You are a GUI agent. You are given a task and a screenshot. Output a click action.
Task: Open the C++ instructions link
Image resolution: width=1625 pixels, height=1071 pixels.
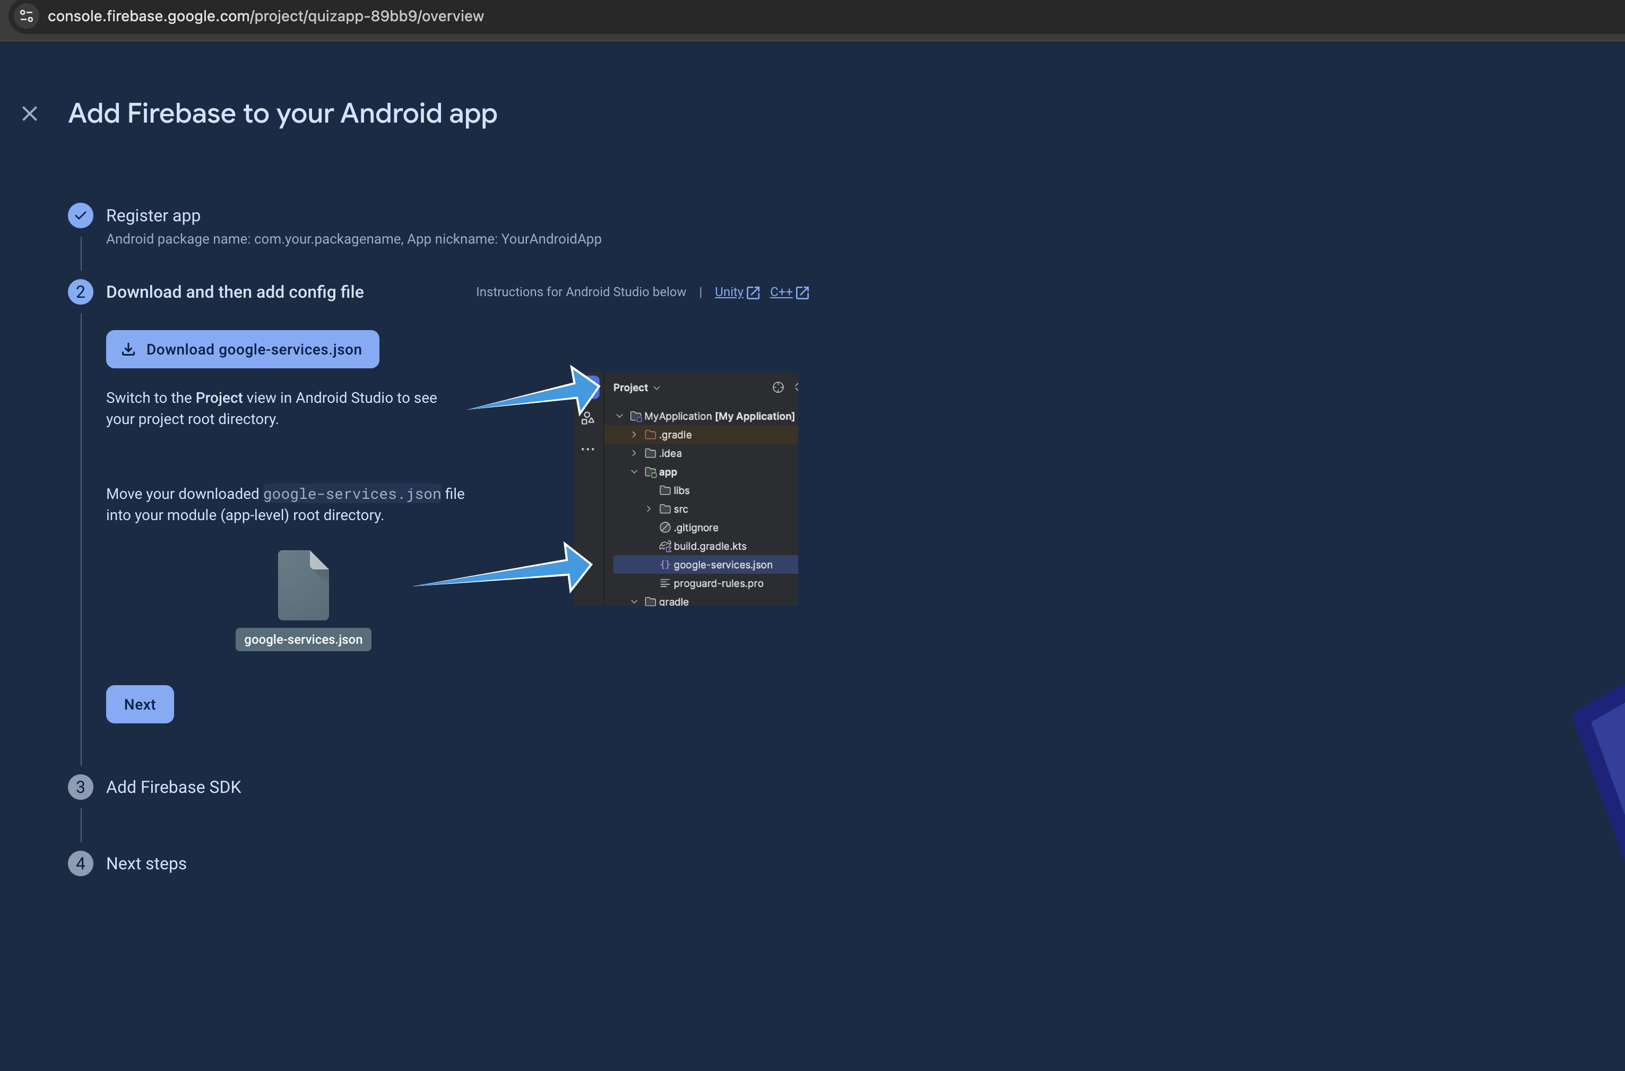781,292
